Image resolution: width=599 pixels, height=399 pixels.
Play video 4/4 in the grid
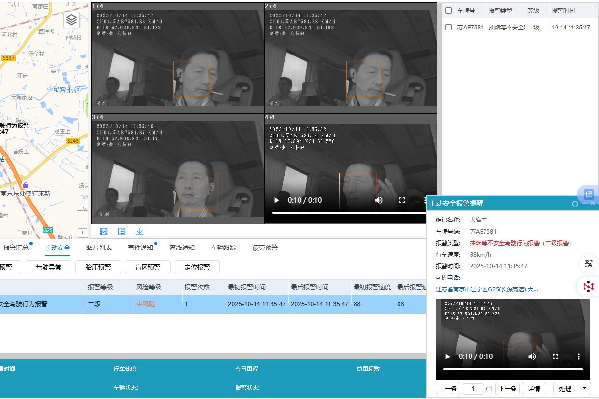coord(276,200)
